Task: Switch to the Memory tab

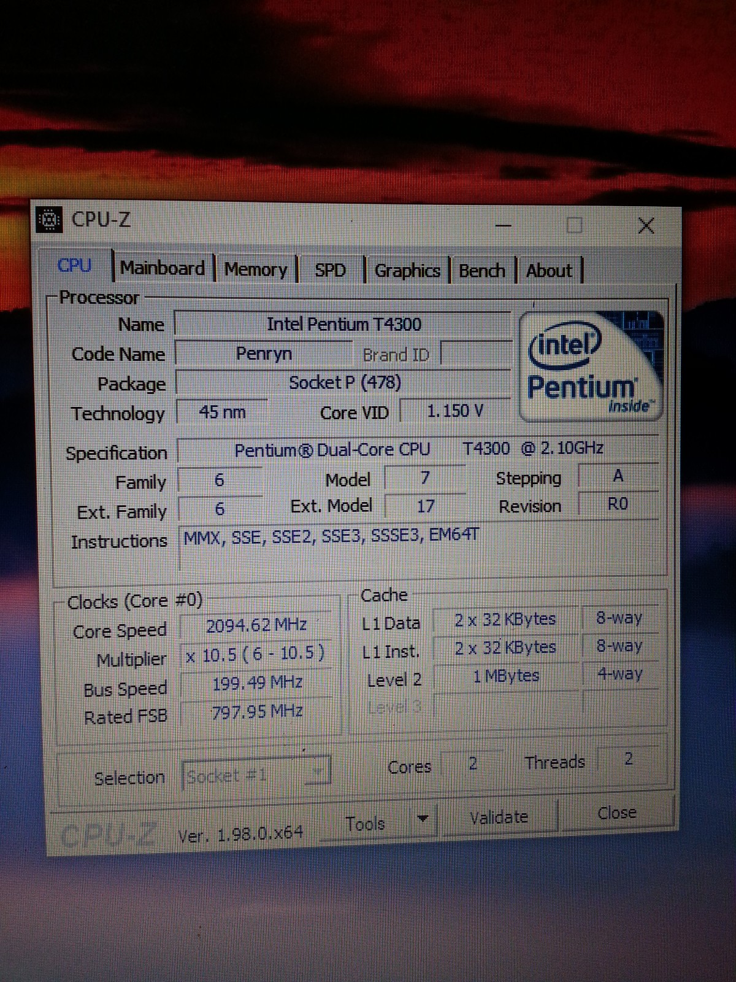Action: 256,269
